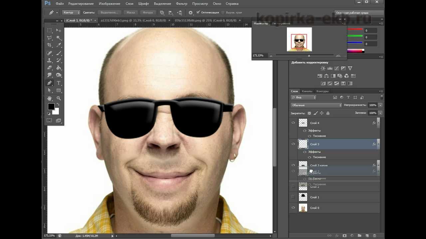The height and width of the screenshot is (239, 426).
Task: Open the Основная рабочая среда workspace dropdown
Action: (359, 13)
